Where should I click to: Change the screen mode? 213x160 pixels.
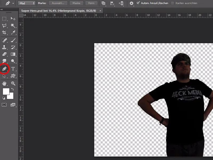point(13,105)
